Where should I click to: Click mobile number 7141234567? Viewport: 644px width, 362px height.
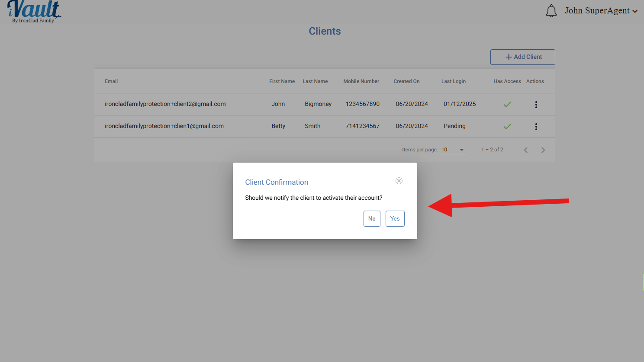coord(362,126)
